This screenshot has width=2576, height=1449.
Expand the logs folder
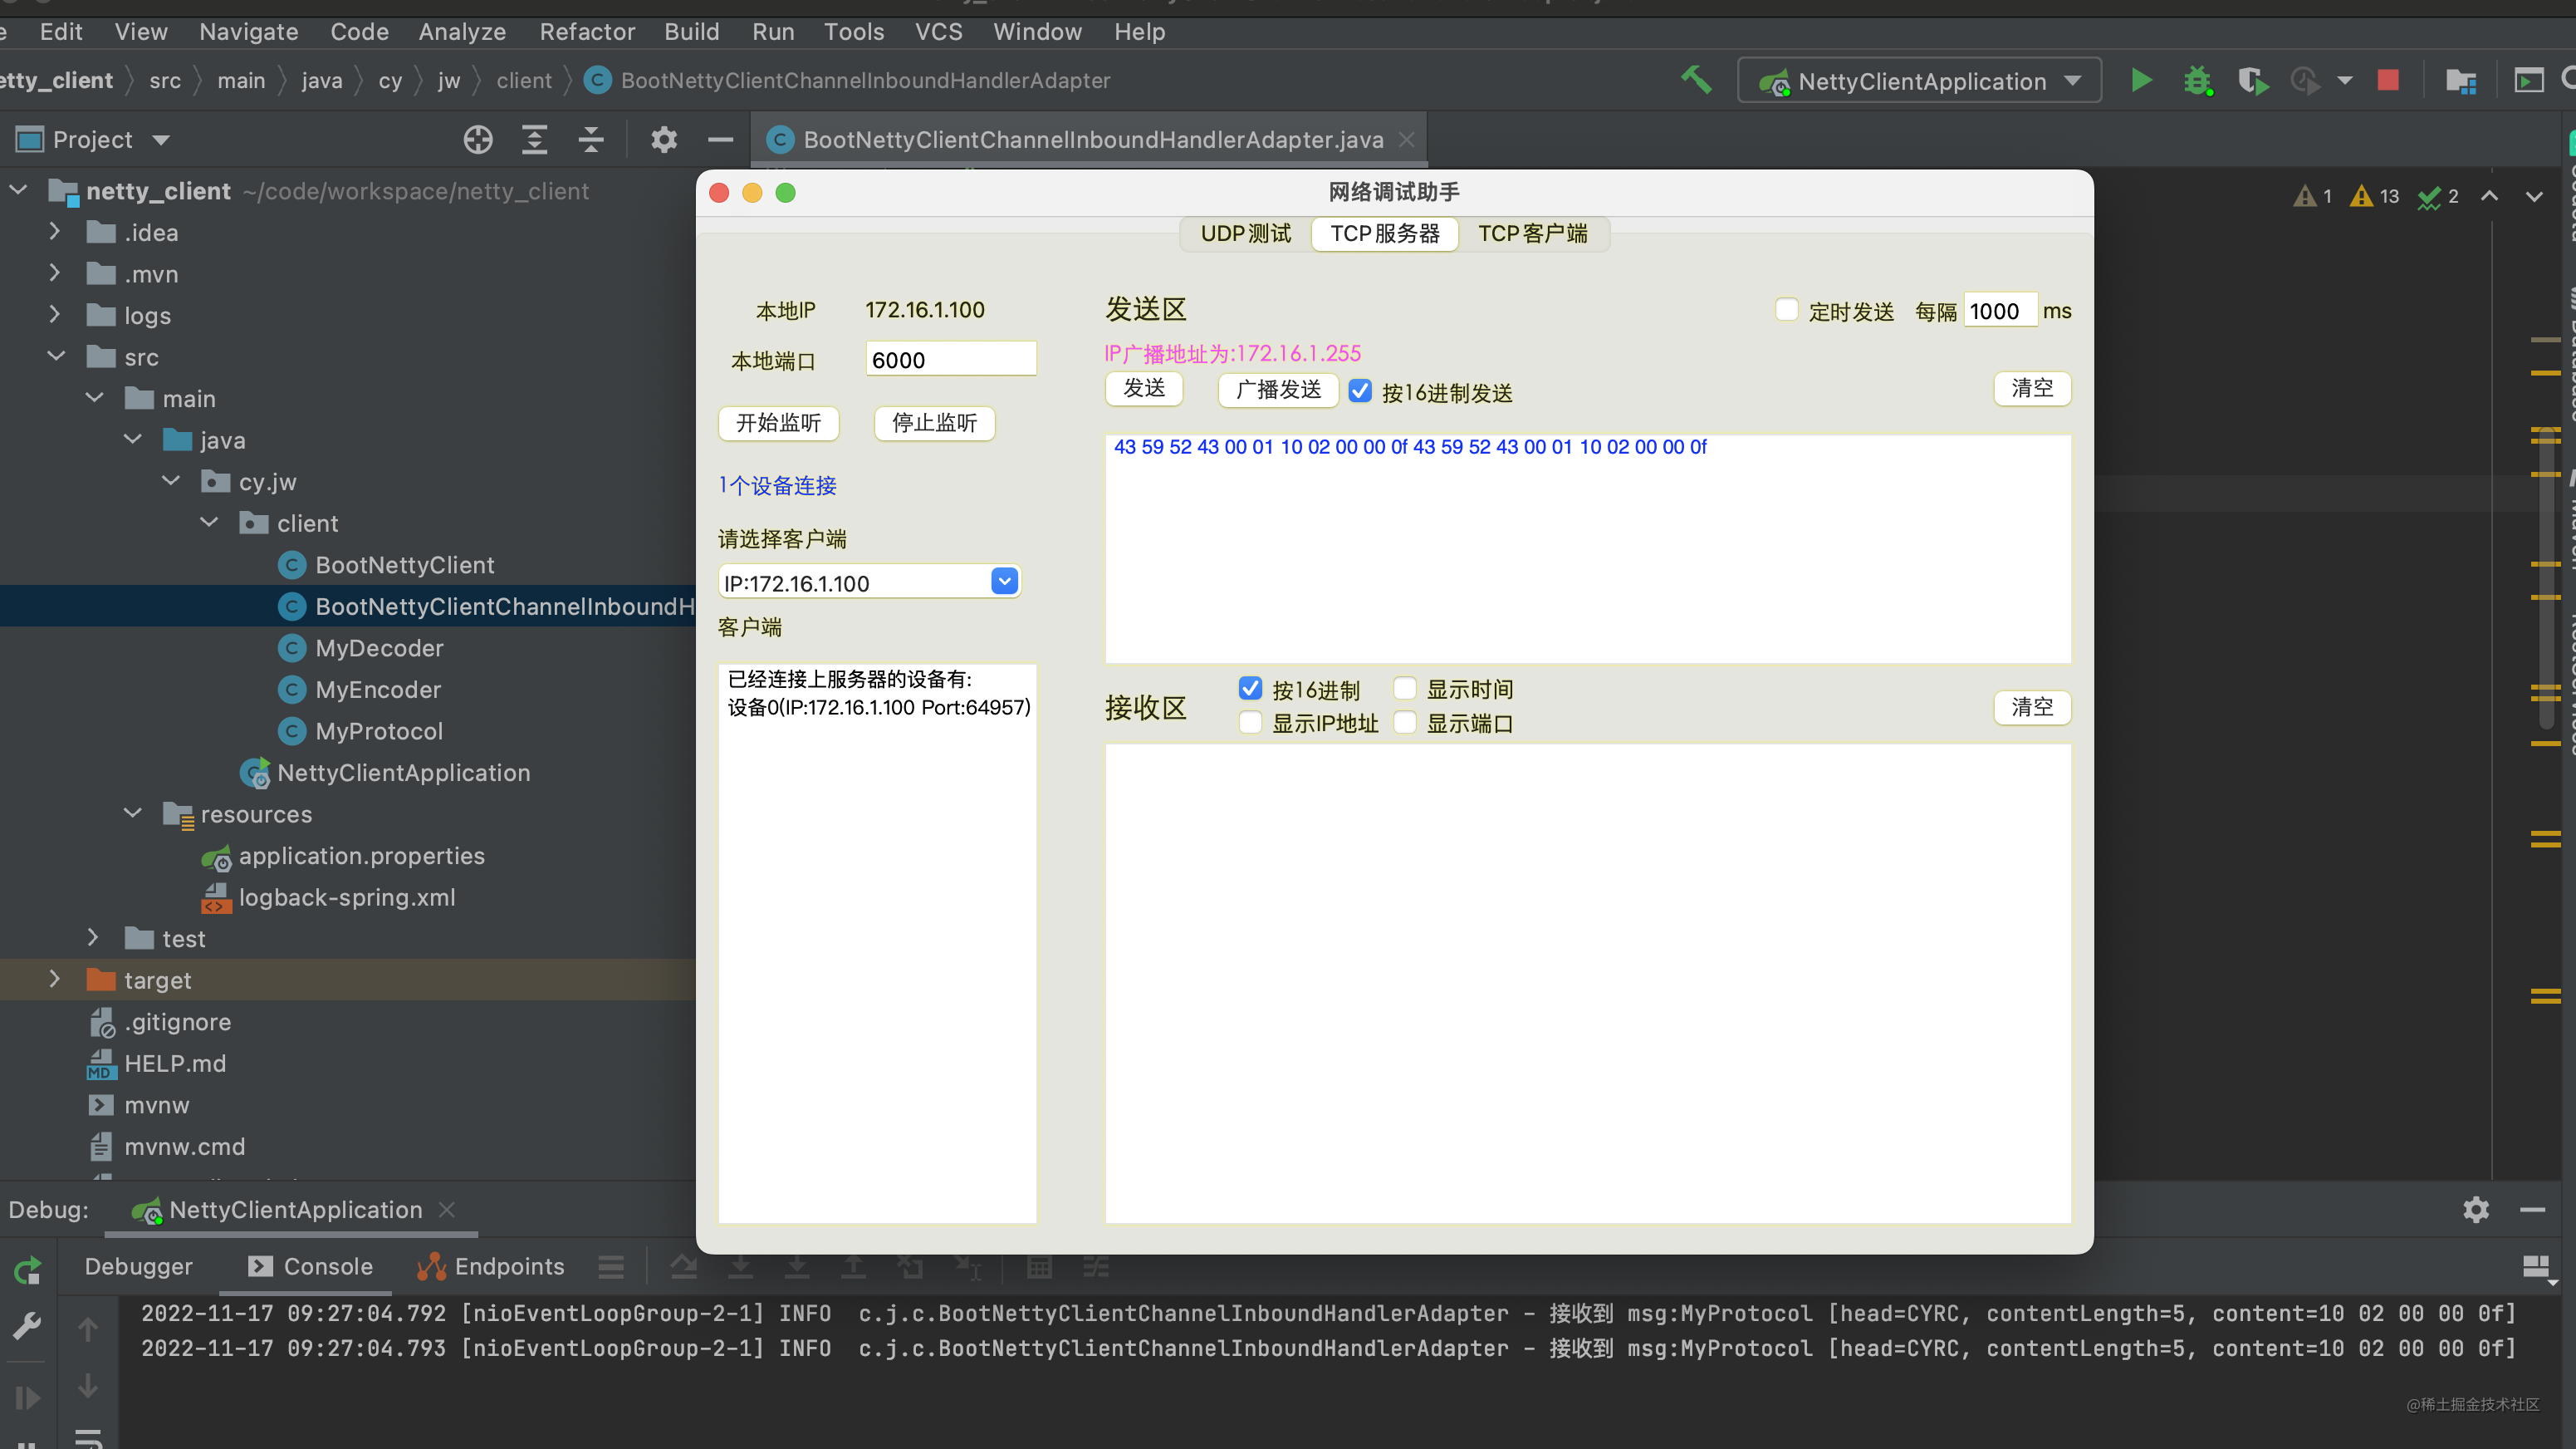(55, 315)
